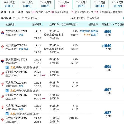Click 经停 link under first MU5771
Viewport: 124px width, 125px height.
coord(21,35)
